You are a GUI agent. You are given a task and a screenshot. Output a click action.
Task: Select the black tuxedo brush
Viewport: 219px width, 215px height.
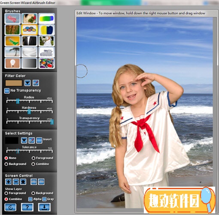(x=30, y=41)
